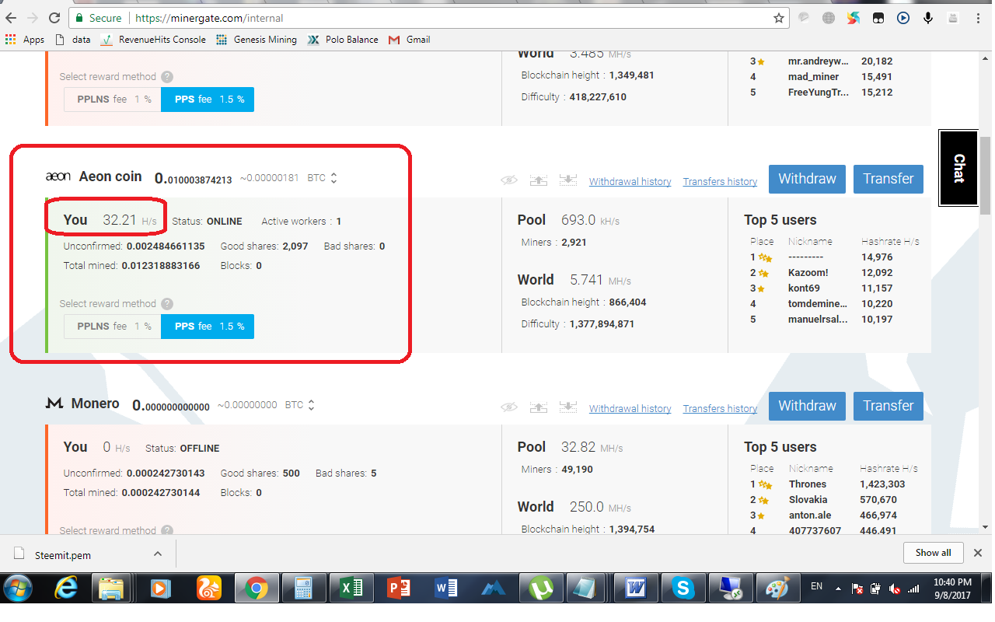Image resolution: width=995 pixels, height=622 pixels.
Task: Click the volume icon in system tray
Action: click(x=895, y=589)
